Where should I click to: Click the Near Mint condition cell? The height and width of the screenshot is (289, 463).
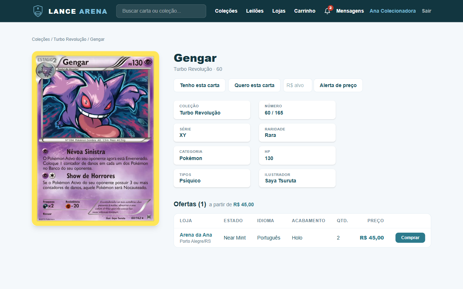click(x=235, y=238)
